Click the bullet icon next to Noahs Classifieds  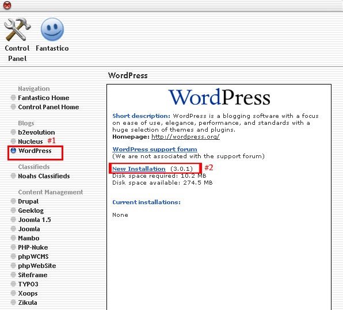pos(13,176)
